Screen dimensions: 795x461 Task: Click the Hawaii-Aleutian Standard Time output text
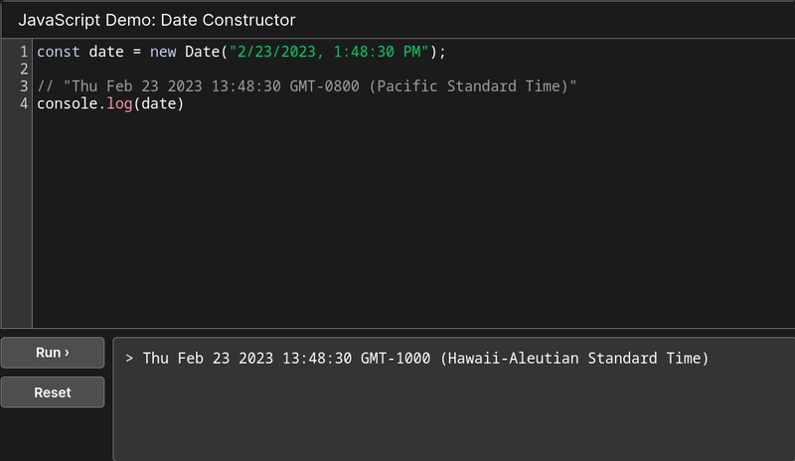coord(574,358)
